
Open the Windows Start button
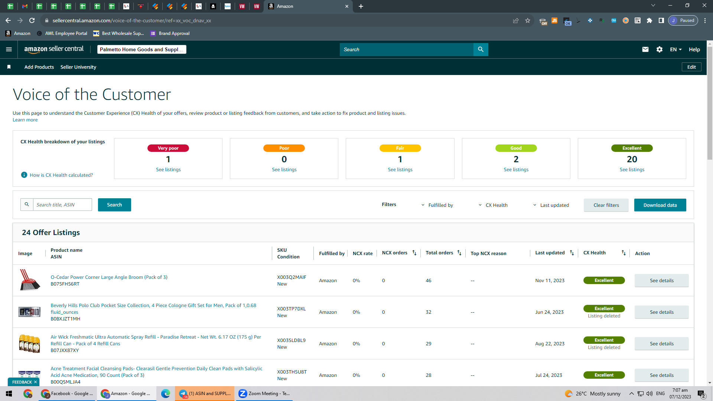(x=9, y=394)
